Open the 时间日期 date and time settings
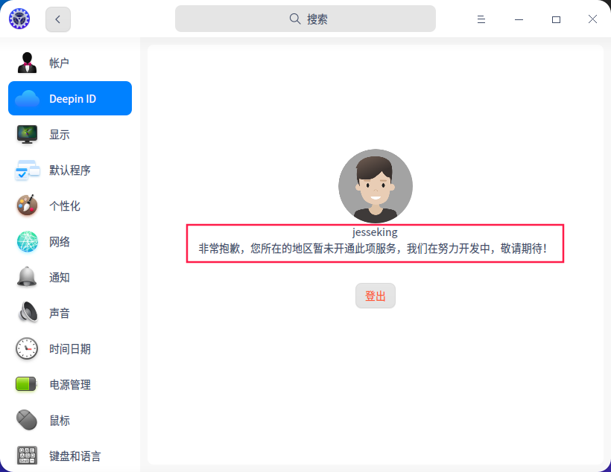 (x=70, y=348)
